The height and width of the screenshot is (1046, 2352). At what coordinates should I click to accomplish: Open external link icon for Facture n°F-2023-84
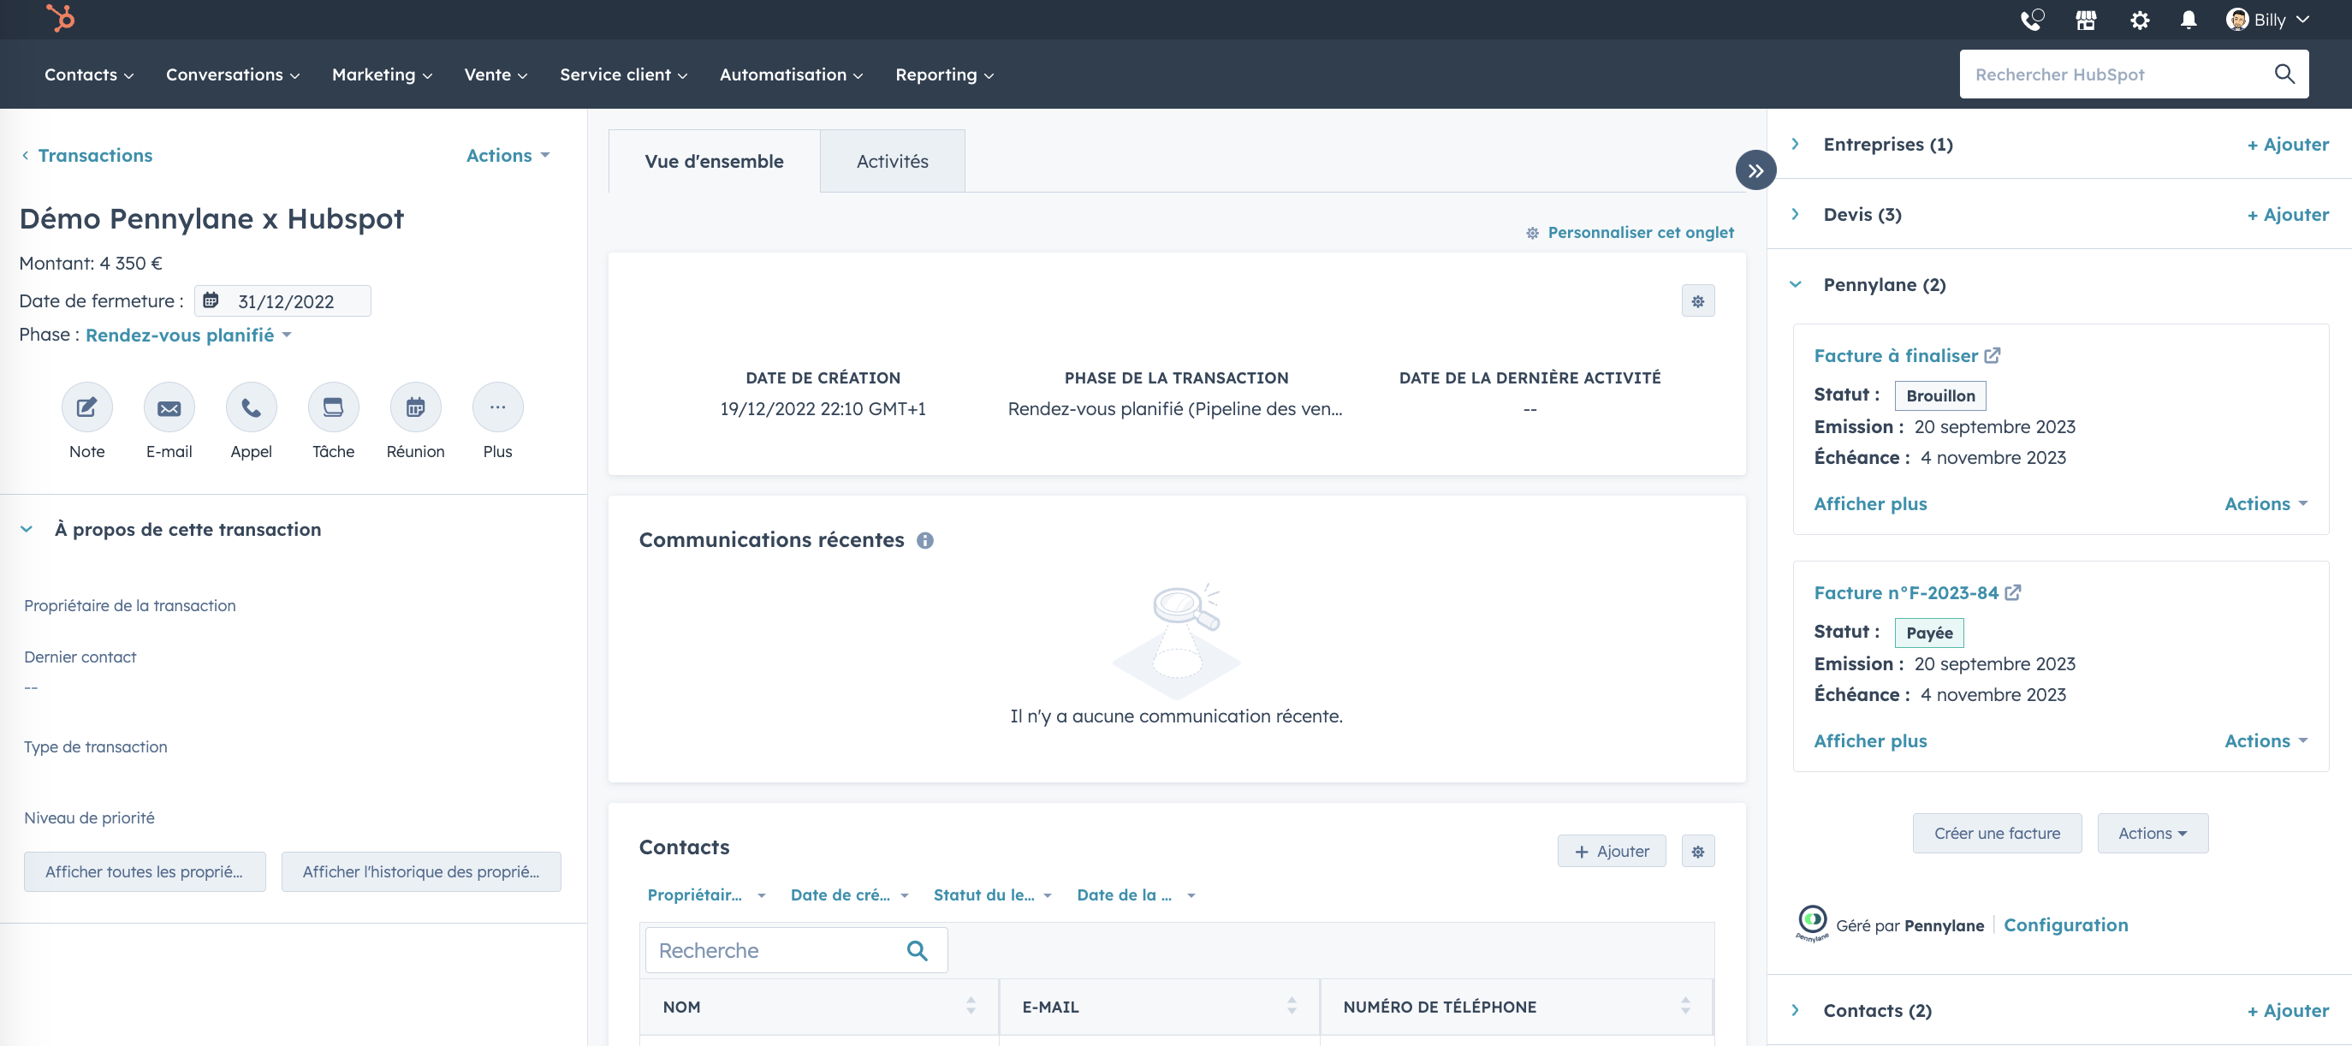[x=2013, y=592]
